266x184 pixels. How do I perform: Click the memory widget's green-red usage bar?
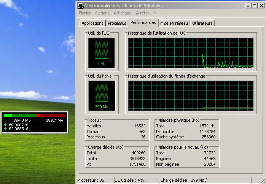34,116
